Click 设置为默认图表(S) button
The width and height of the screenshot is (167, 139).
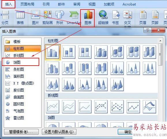59,132
